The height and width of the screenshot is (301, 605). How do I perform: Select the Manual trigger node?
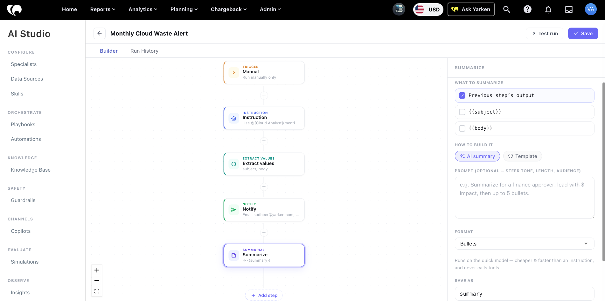pos(264,73)
